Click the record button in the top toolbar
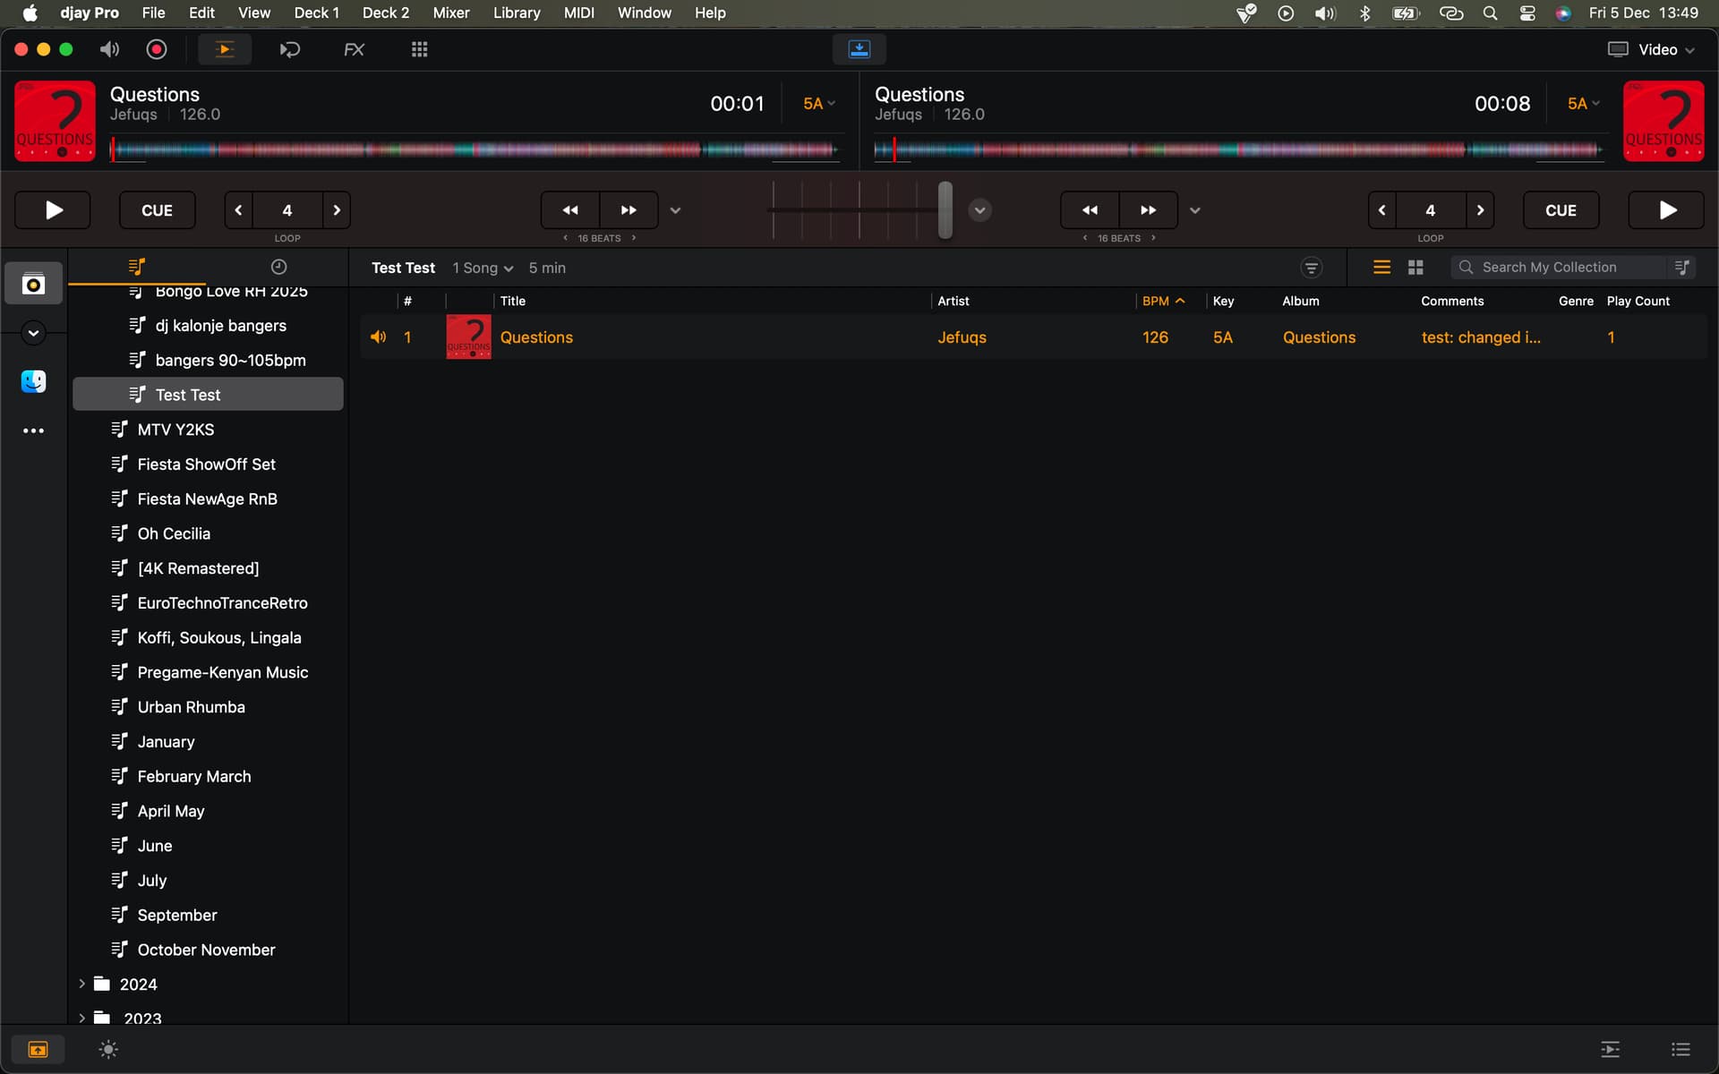The image size is (1719, 1074). (x=157, y=49)
